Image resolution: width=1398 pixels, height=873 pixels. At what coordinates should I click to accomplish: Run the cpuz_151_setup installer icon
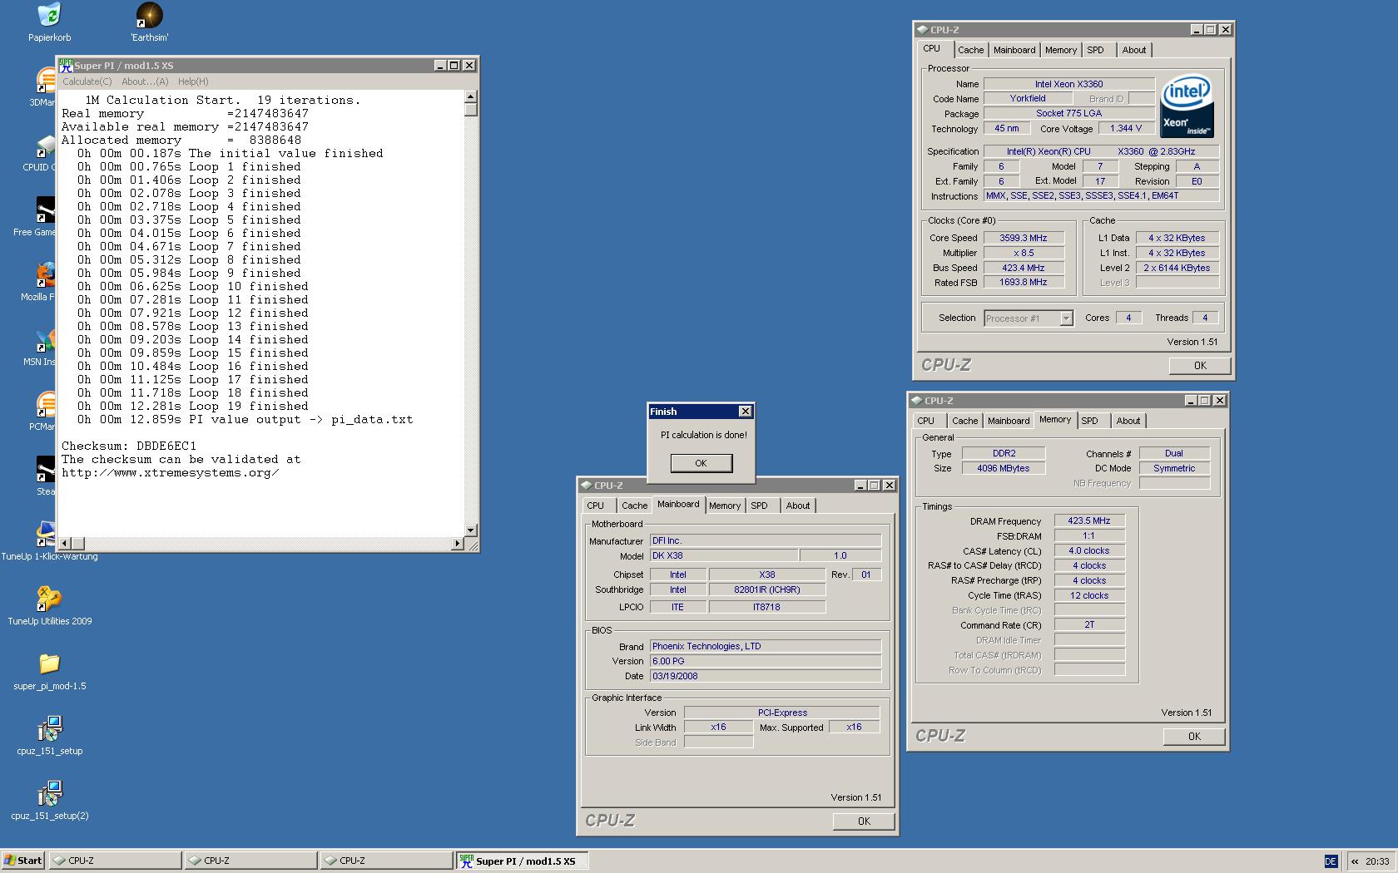pyautogui.click(x=49, y=728)
